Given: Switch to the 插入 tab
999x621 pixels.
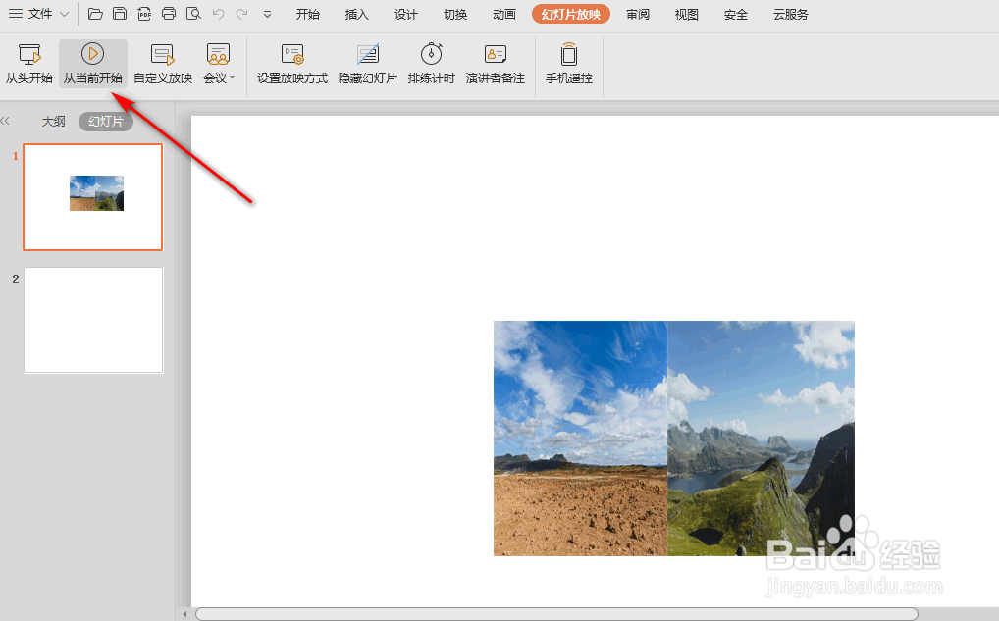Looking at the screenshot, I should (357, 14).
